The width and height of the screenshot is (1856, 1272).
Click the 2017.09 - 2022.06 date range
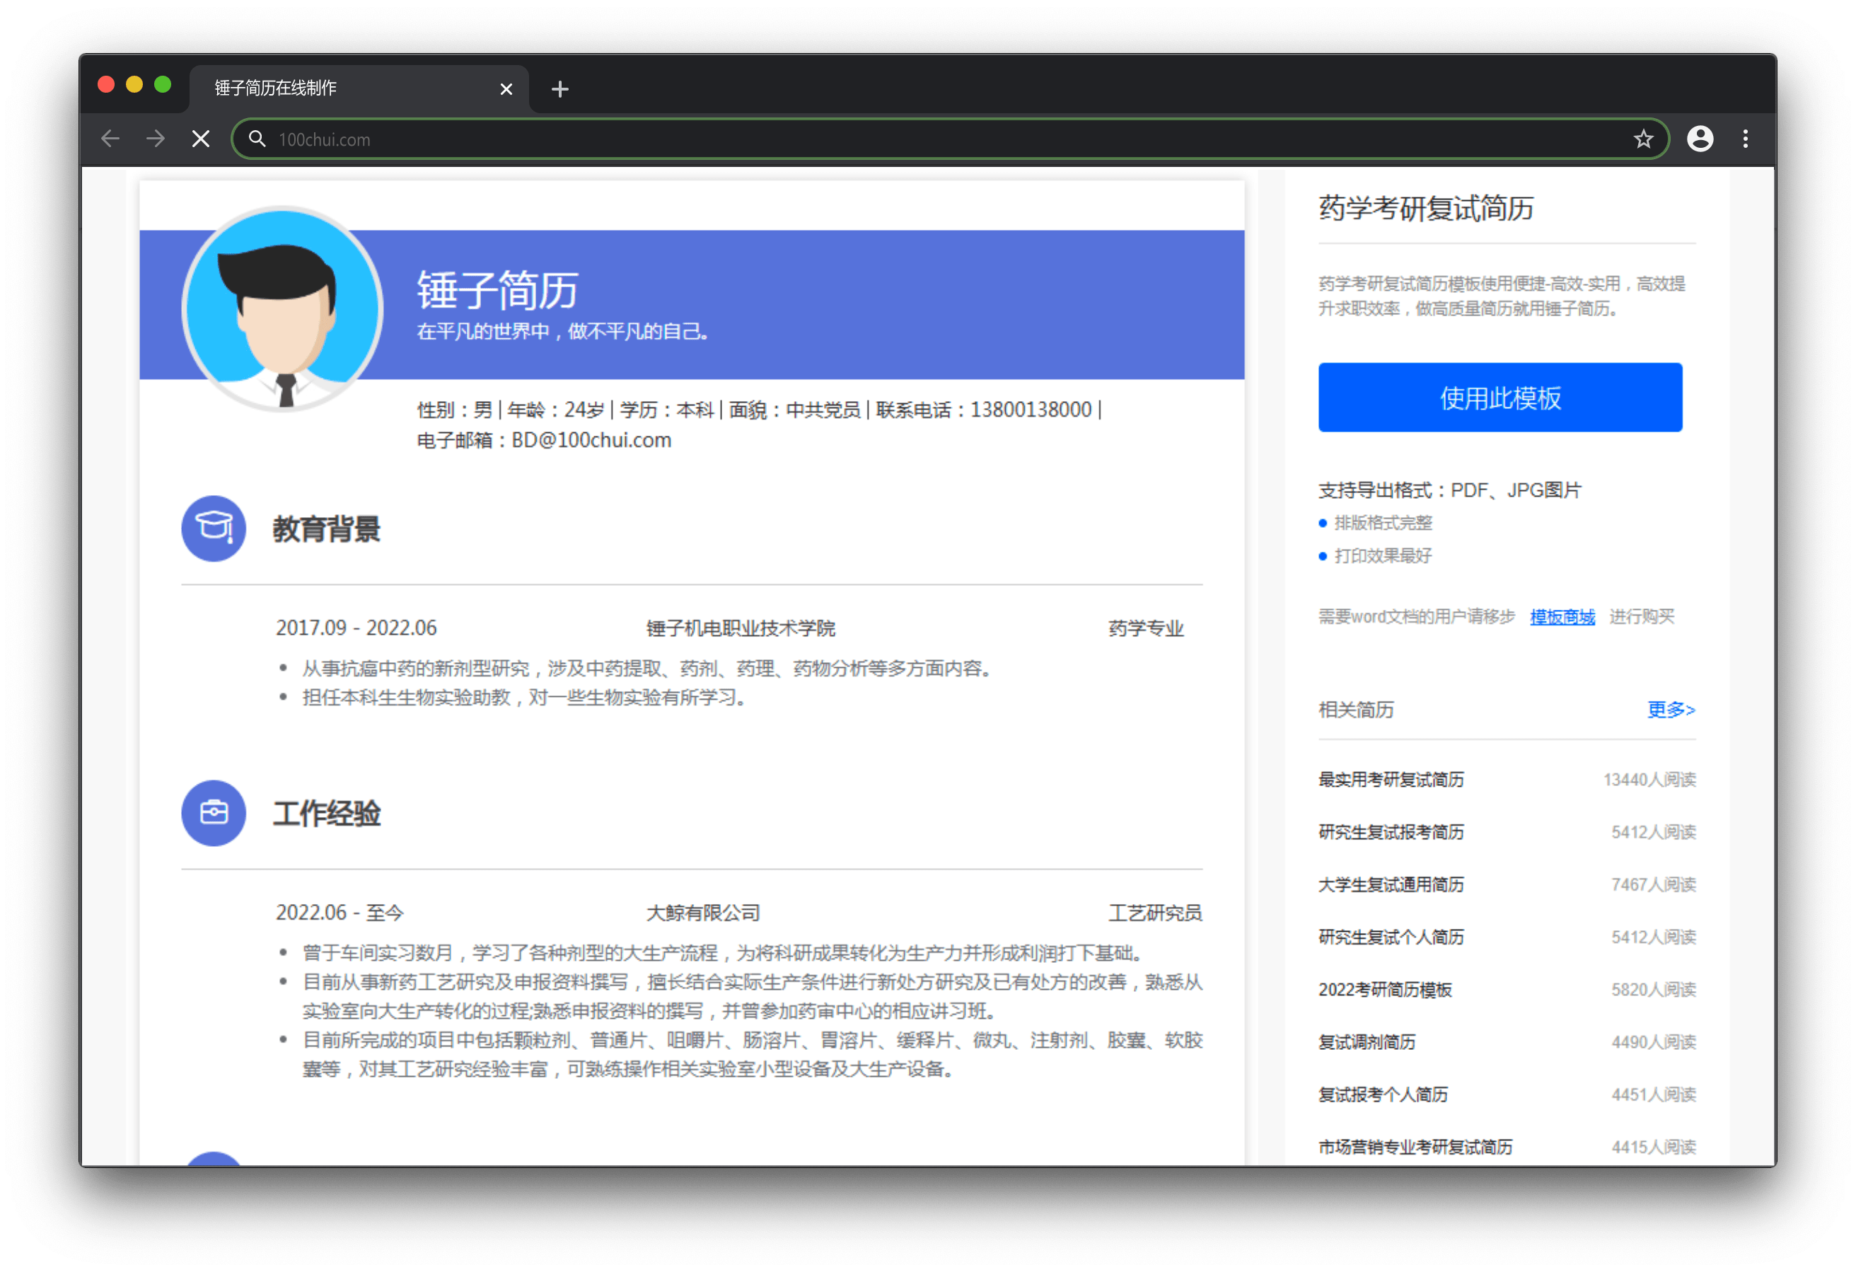356,628
